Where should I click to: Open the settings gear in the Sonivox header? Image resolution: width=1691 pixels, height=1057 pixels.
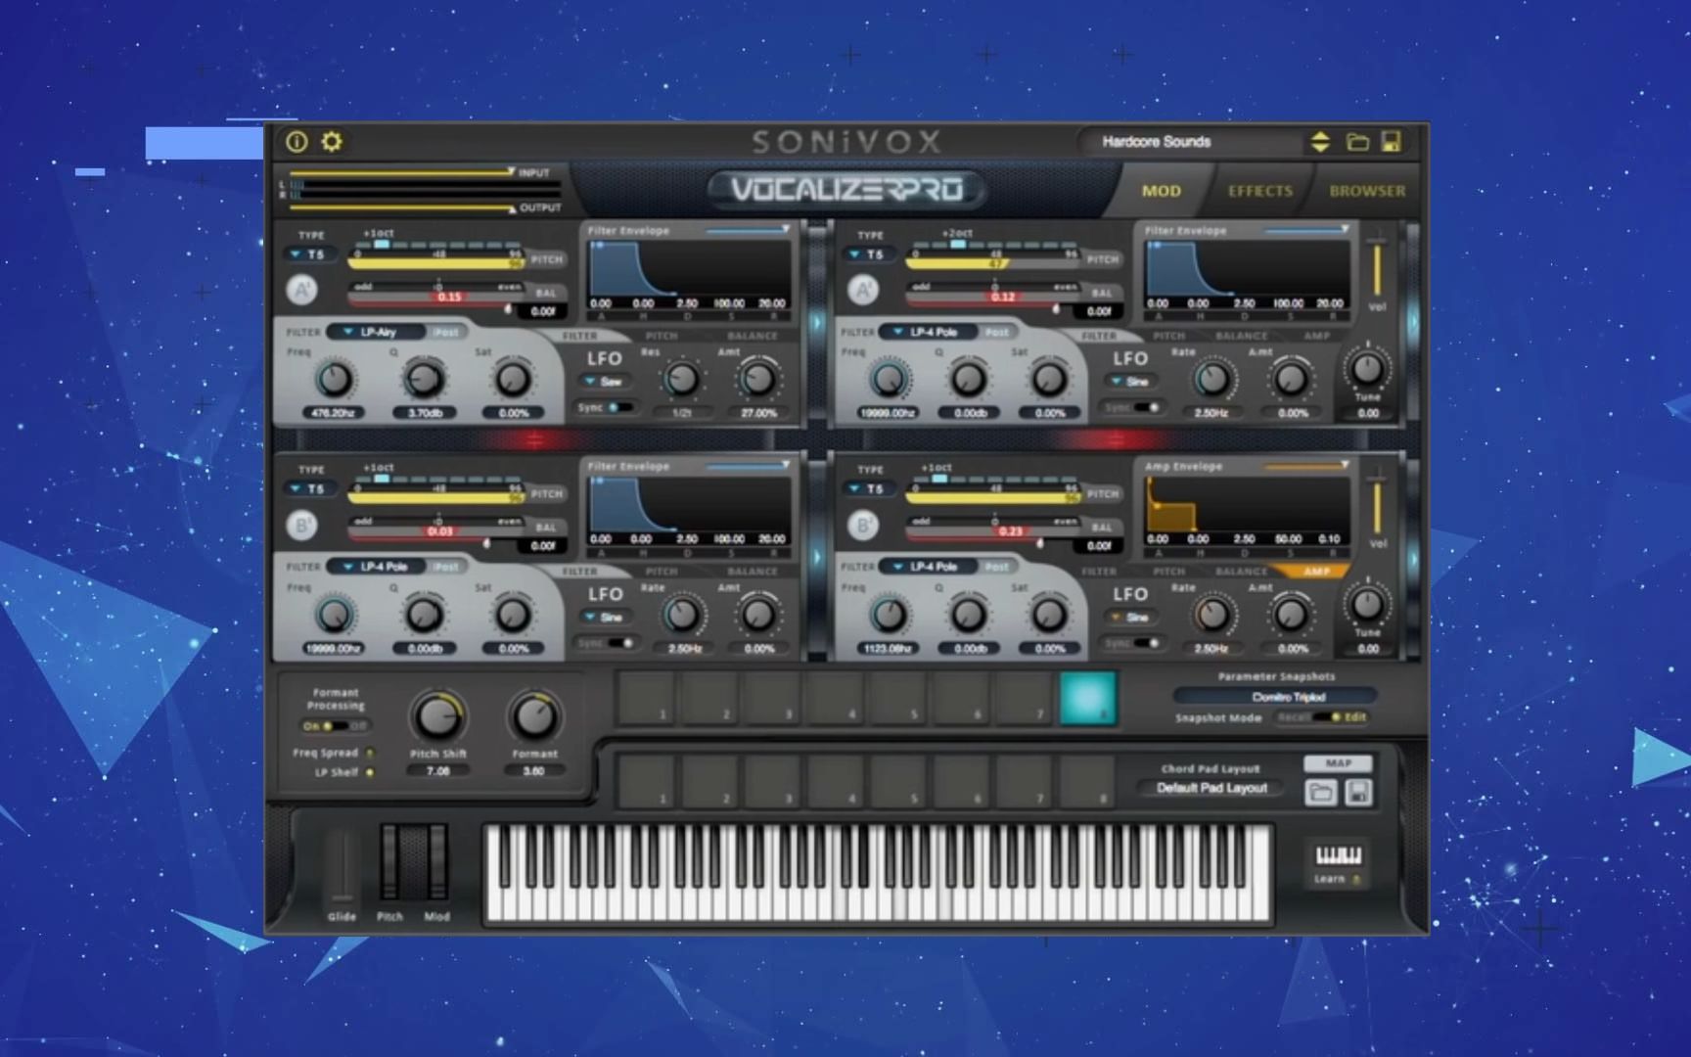pyautogui.click(x=332, y=142)
